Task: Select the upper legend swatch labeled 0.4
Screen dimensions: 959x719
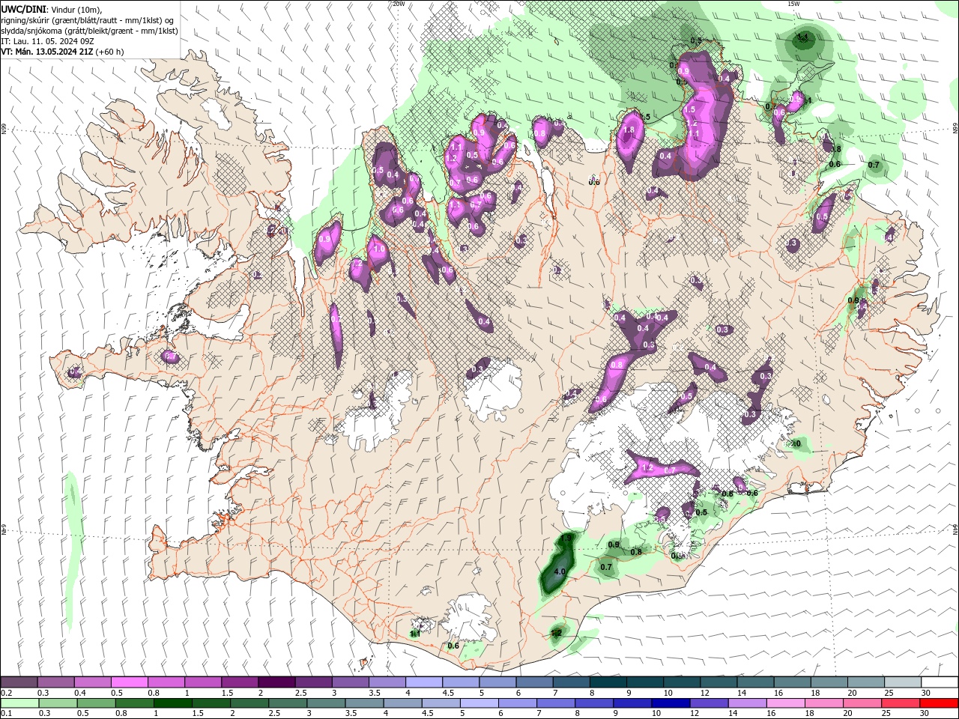Action: click(x=92, y=682)
